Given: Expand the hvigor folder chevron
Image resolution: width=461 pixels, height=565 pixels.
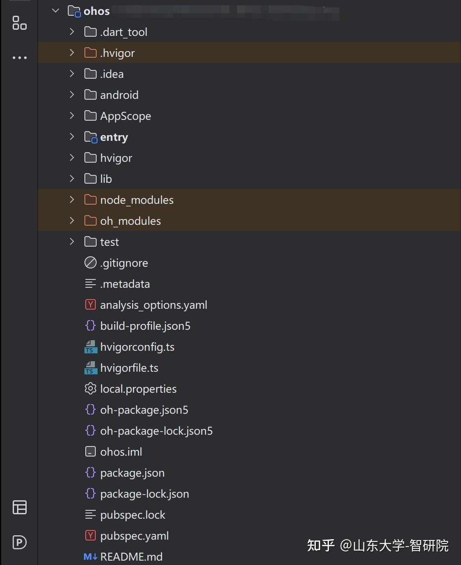Looking at the screenshot, I should (x=72, y=158).
